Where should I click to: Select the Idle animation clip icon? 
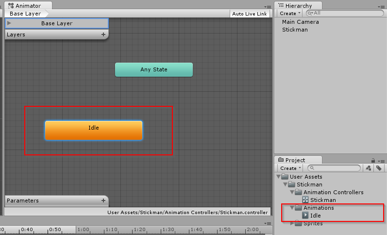(x=305, y=216)
